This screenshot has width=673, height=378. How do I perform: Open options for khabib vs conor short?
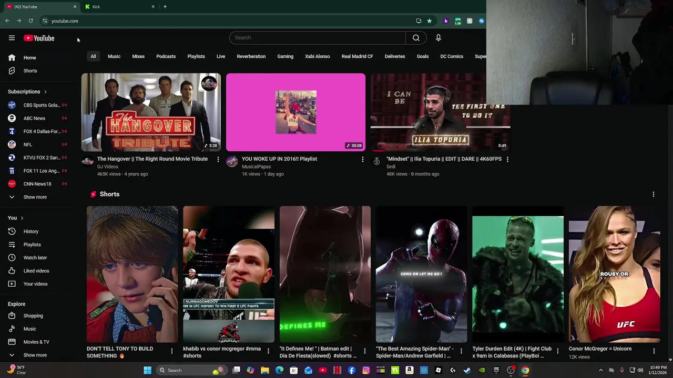pos(268,351)
